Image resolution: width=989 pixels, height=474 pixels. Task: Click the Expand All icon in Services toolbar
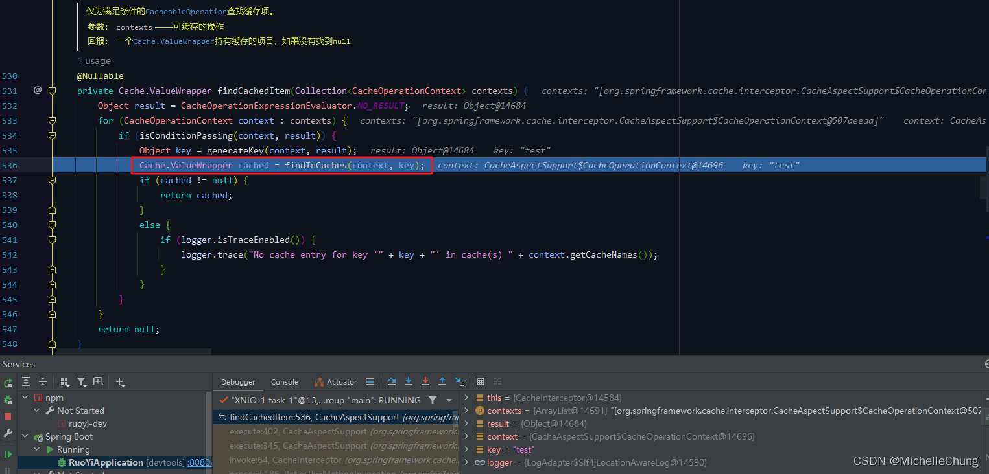25,382
